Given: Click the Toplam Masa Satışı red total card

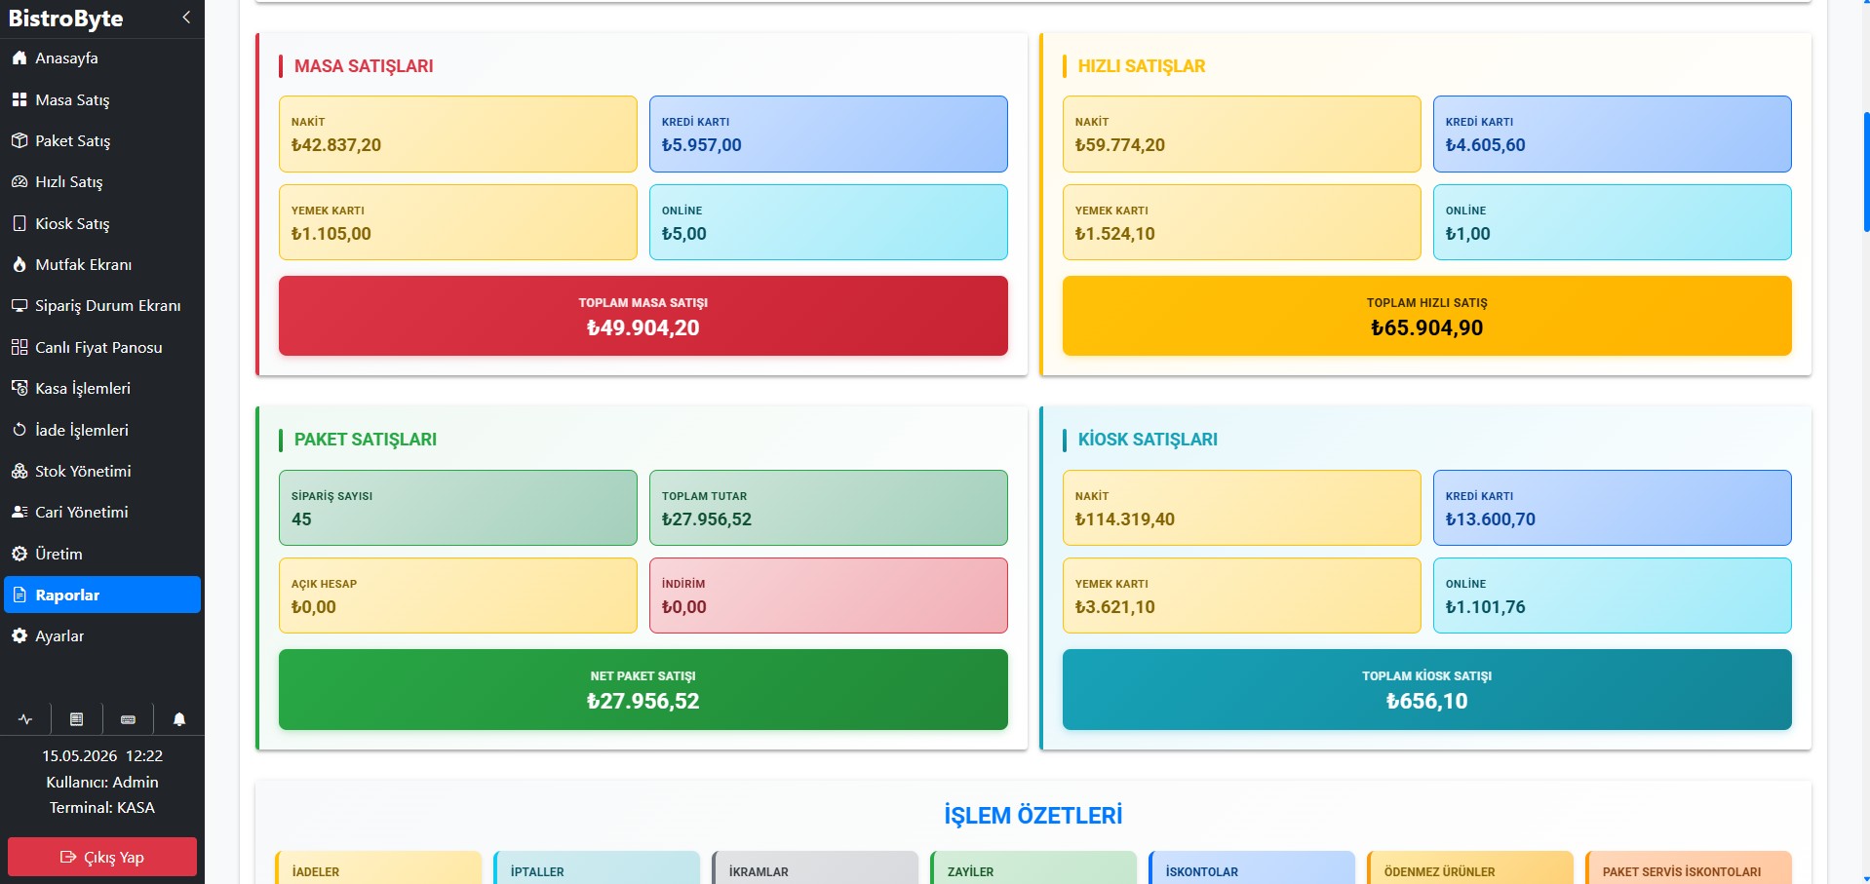Looking at the screenshot, I should tap(643, 316).
